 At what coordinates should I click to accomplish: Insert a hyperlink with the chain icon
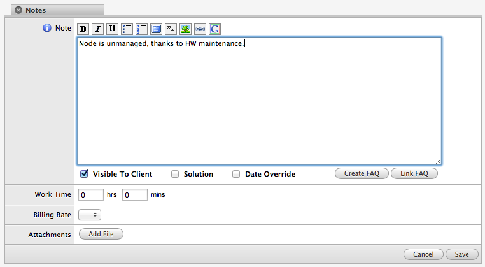coord(200,29)
